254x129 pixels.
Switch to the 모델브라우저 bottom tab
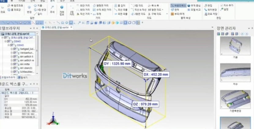click(8, 78)
